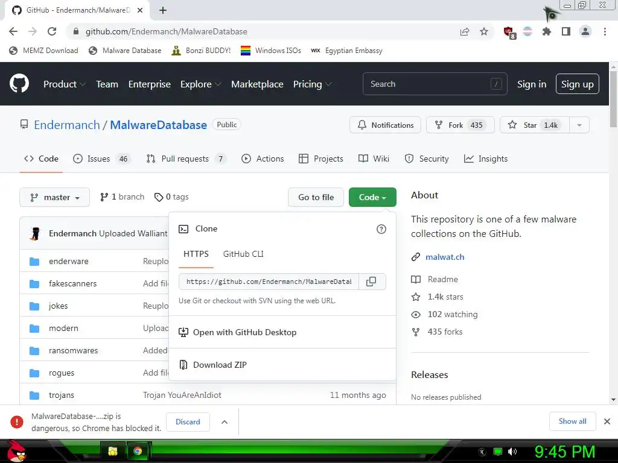Open the trojans folder
The width and height of the screenshot is (618, 463).
point(62,395)
